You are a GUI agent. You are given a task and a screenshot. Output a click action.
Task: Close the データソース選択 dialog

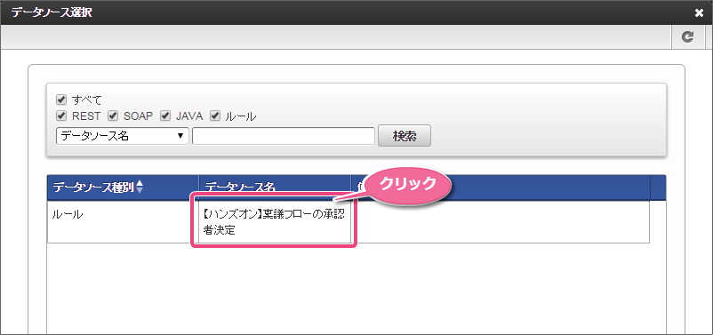699,13
